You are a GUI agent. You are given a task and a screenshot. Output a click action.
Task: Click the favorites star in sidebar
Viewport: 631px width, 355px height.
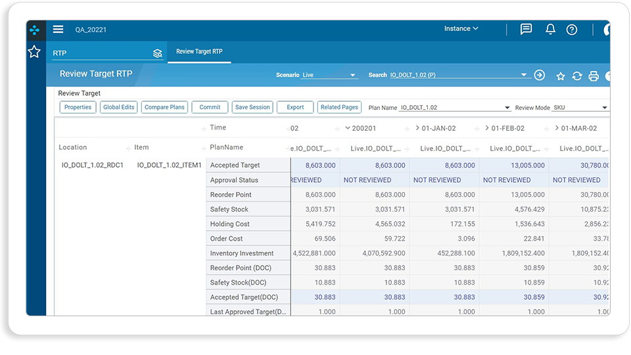click(34, 51)
